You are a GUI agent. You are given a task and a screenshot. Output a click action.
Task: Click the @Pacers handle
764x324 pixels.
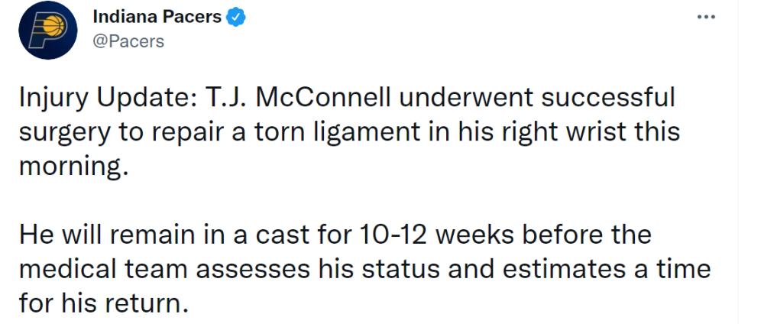[x=128, y=42]
